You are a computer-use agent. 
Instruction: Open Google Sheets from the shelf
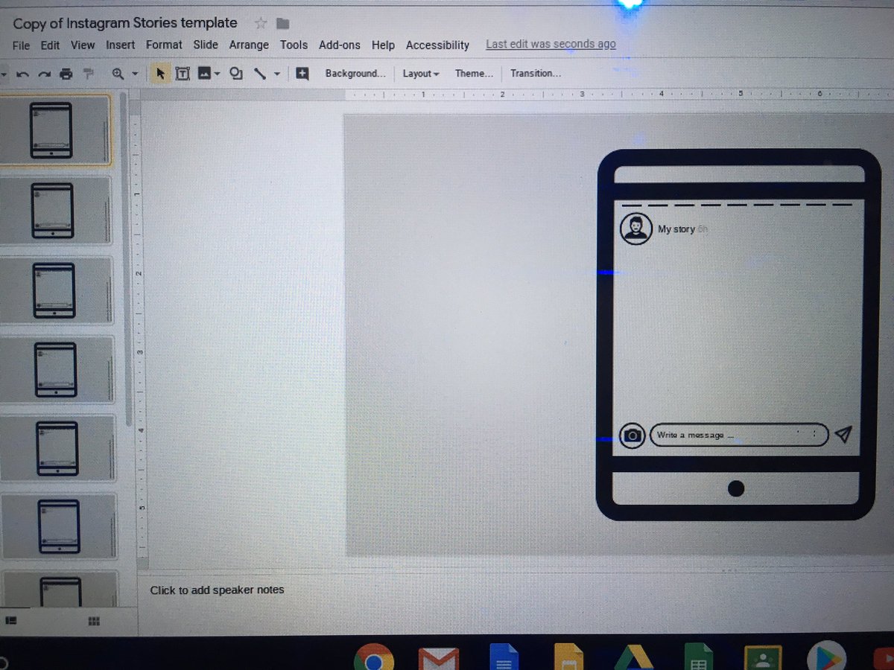coord(699,658)
